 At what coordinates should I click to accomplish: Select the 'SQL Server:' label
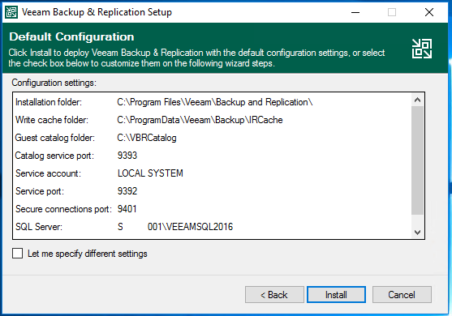point(39,227)
